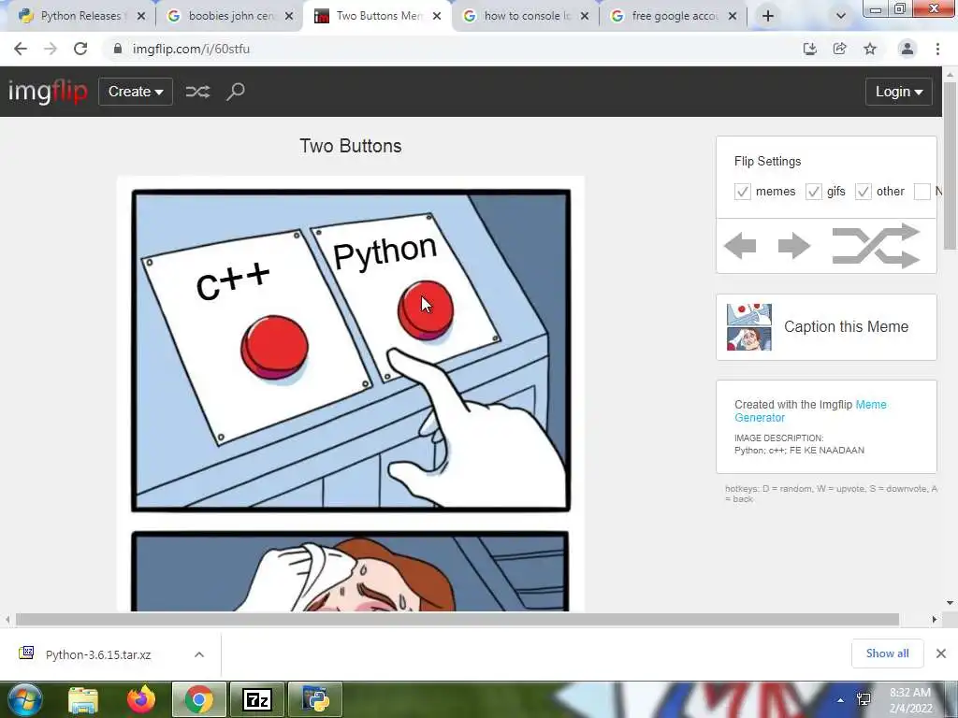This screenshot has height=718, width=958.
Task: Toggle the memes checkbox
Action: tap(742, 192)
